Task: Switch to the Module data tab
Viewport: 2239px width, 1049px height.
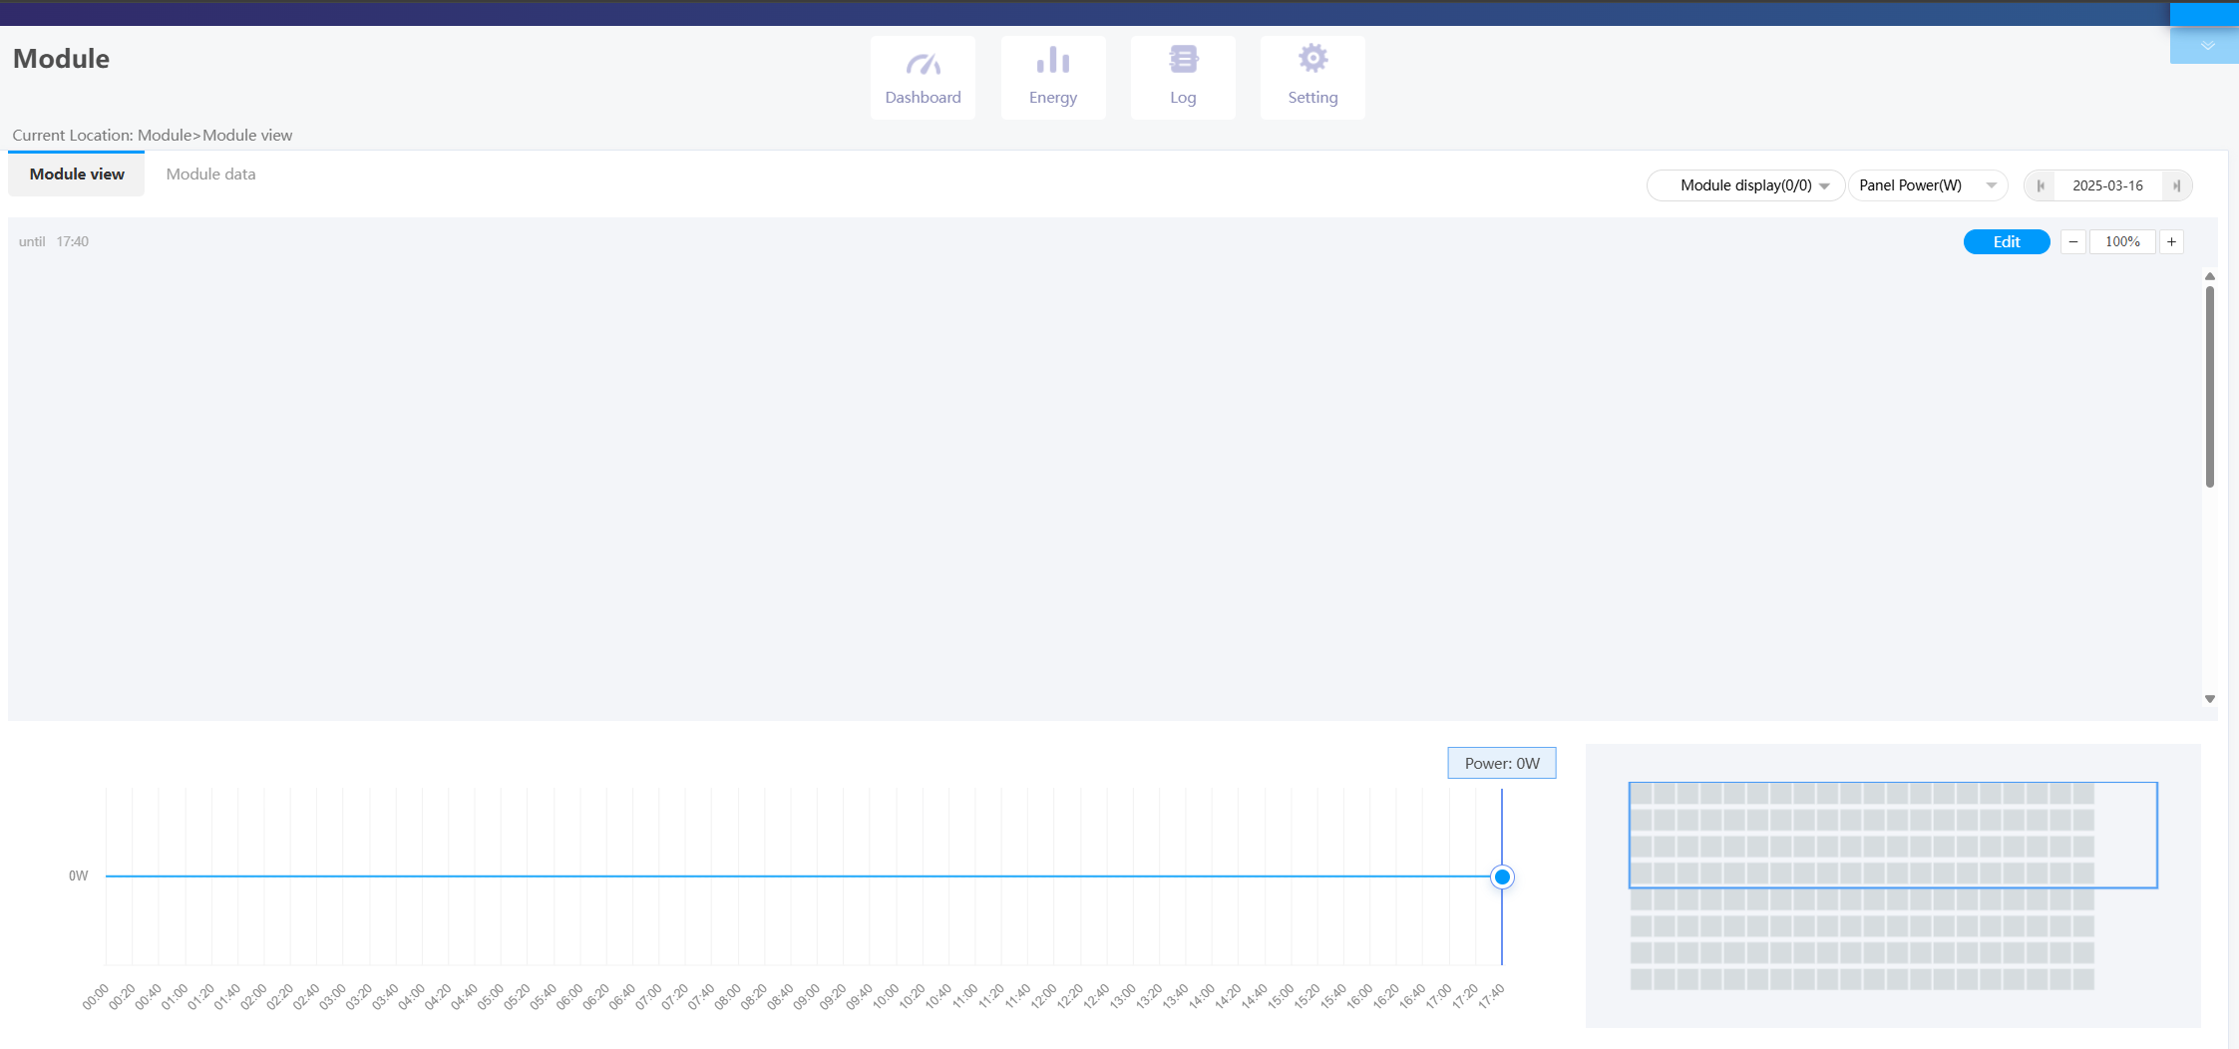Action: tap(210, 175)
